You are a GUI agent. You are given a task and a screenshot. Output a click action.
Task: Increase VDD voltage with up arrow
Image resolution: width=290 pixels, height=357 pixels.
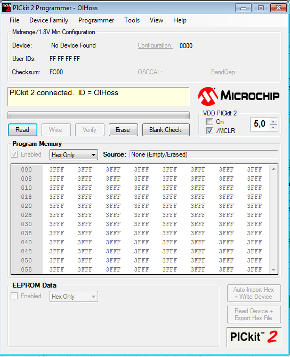pyautogui.click(x=273, y=121)
